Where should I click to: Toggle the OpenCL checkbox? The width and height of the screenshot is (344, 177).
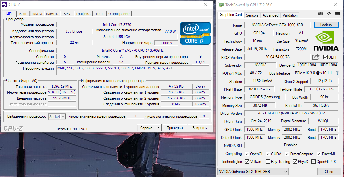click(247, 154)
